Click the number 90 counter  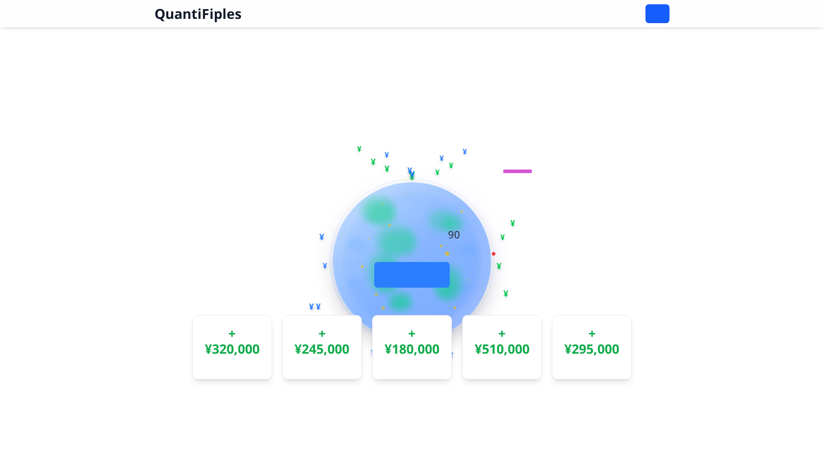(x=454, y=235)
